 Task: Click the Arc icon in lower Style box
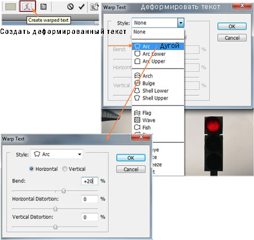click(x=37, y=154)
